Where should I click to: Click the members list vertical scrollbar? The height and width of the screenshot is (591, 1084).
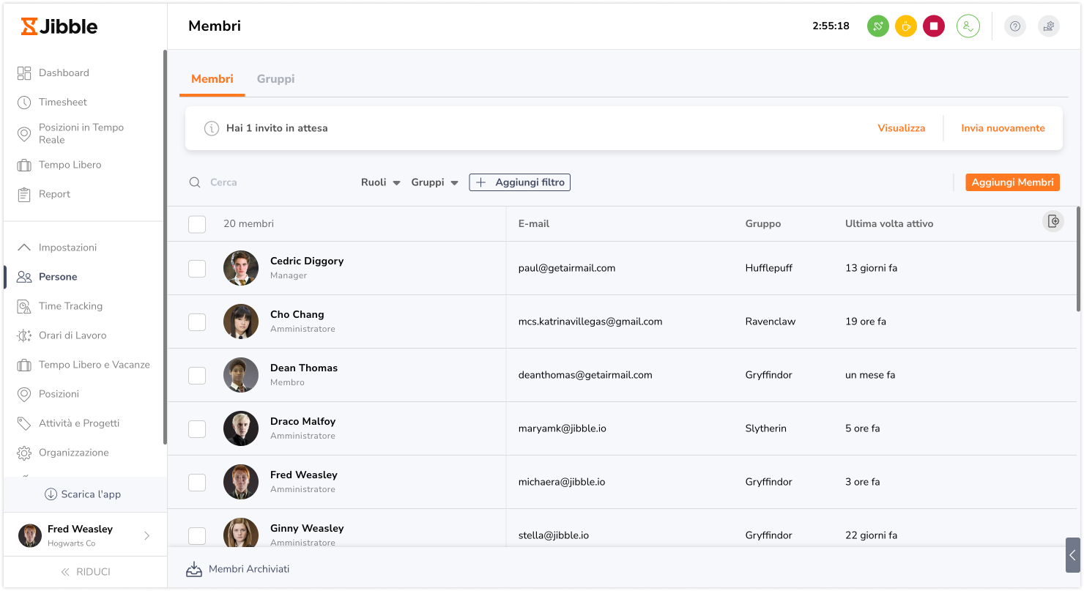[1078, 259]
